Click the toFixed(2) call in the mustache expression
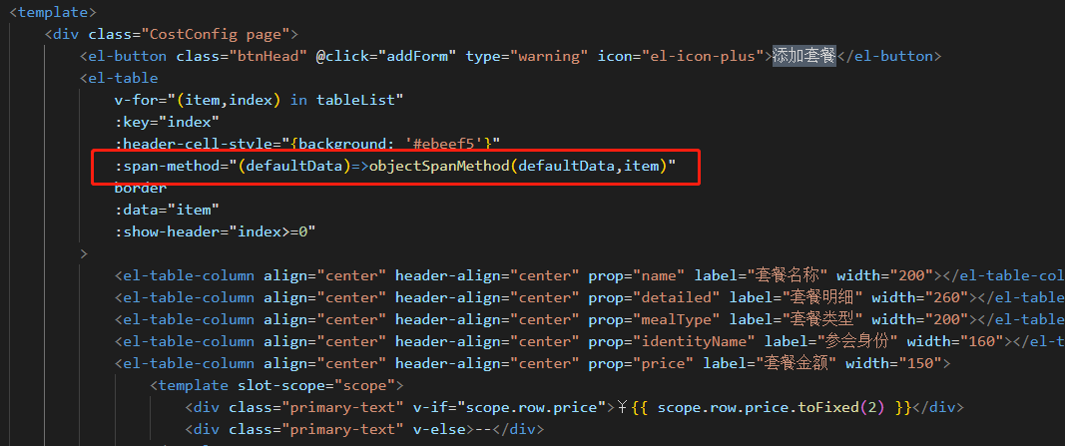 [x=840, y=407]
